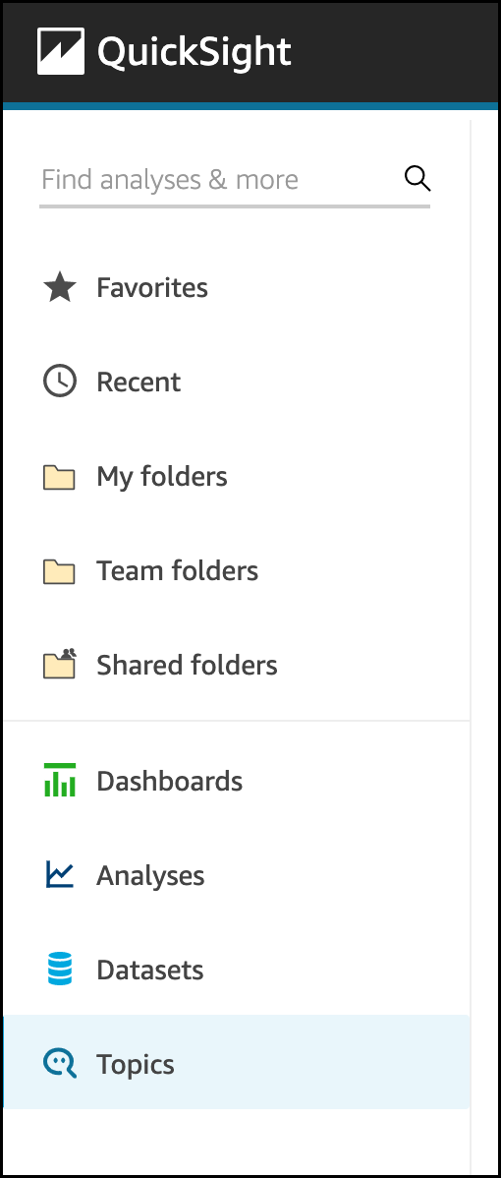Navigate to Datasets label
The image size is (501, 1178).
pyautogui.click(x=150, y=970)
